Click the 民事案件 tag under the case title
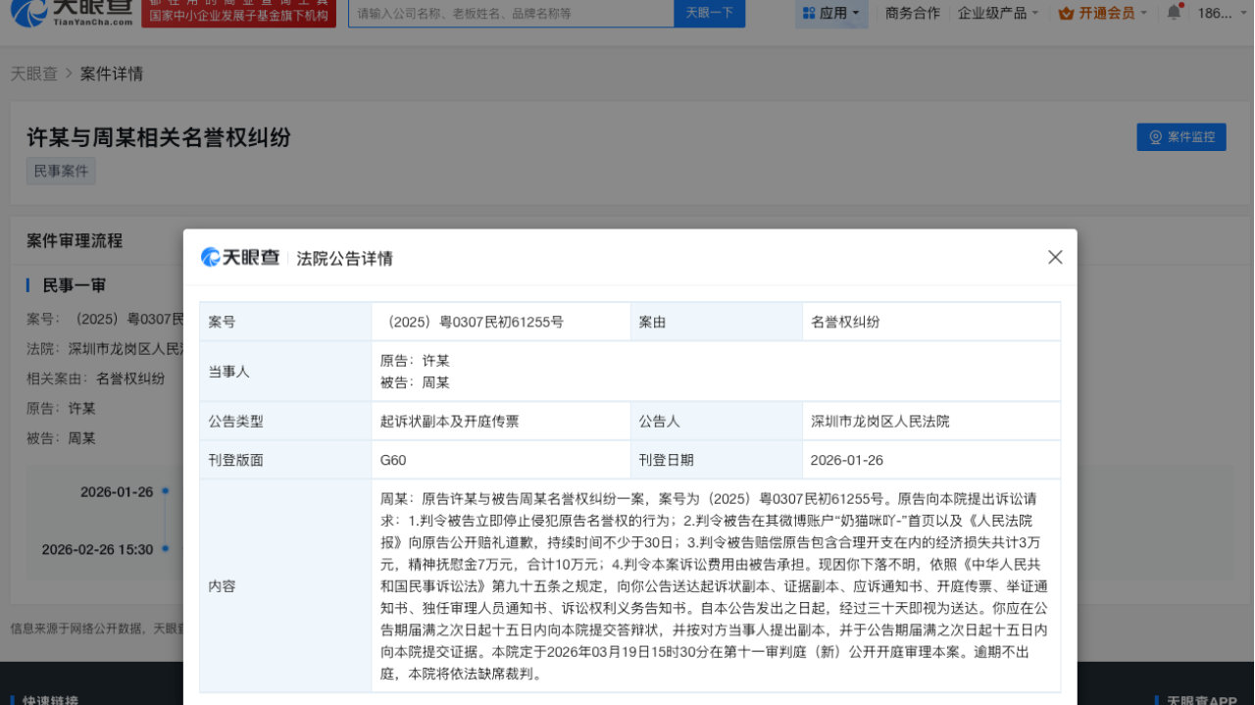This screenshot has height=705, width=1255. click(x=60, y=171)
